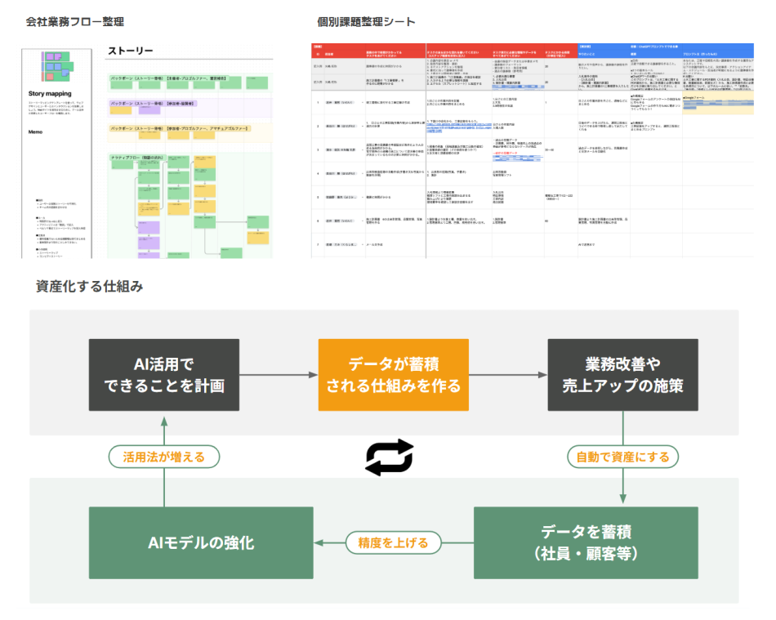Click the 活用法が増える rounded label
776x620 pixels.
(x=163, y=457)
